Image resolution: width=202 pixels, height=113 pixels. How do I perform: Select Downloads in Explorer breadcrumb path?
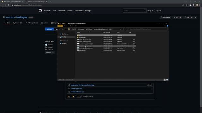pos(81,29)
